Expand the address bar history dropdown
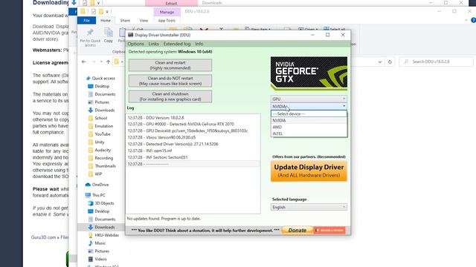The height and width of the screenshot is (267, 476). tap(380, 62)
